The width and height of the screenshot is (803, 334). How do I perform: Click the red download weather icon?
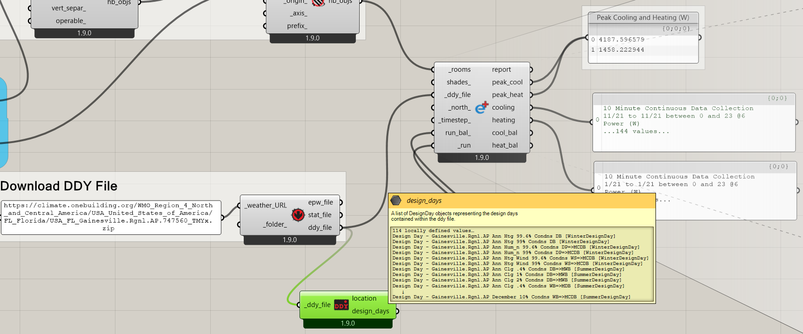pyautogui.click(x=298, y=215)
